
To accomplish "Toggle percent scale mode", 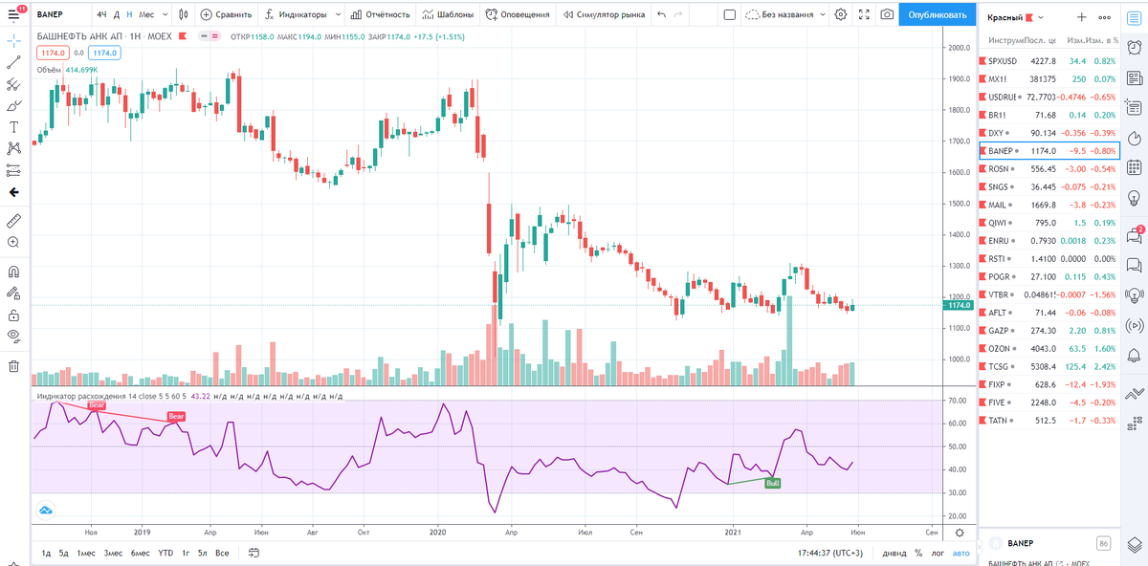I will click(x=918, y=553).
